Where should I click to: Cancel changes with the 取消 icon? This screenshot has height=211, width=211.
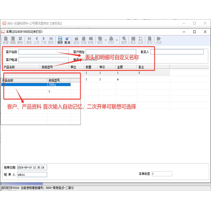click(x=68, y=40)
